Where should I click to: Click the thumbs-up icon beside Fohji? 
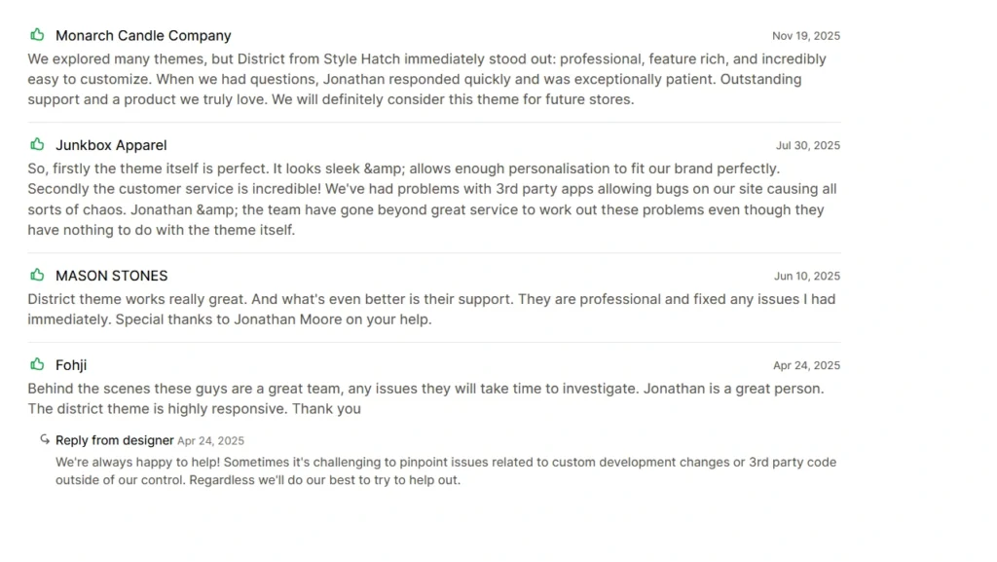point(37,364)
